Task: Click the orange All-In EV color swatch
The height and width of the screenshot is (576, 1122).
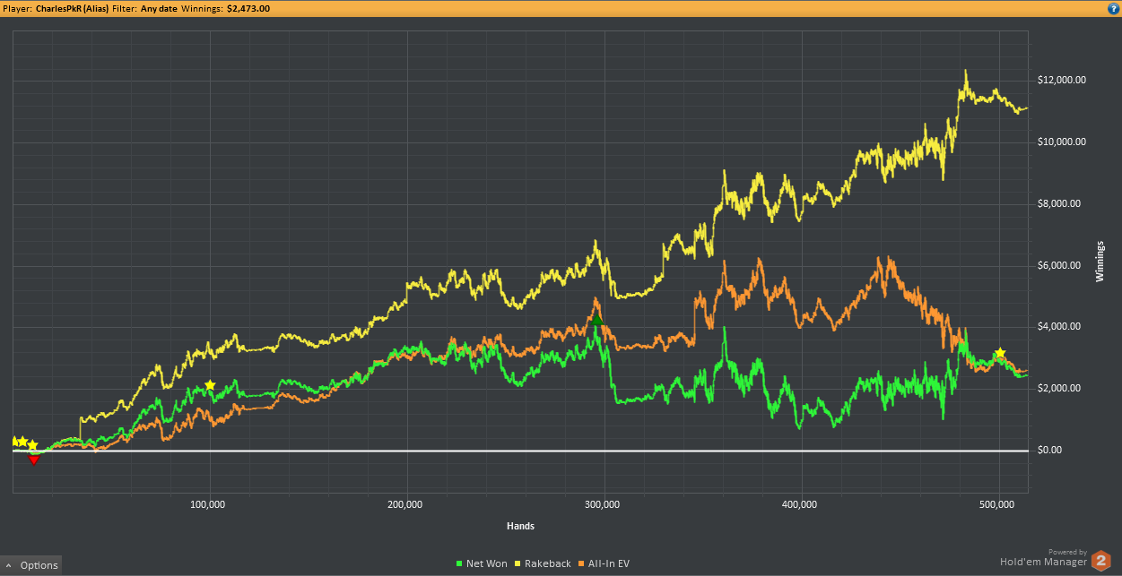Action: (582, 563)
